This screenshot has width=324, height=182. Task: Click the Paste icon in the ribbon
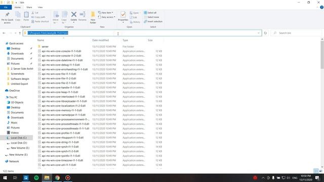26,15
